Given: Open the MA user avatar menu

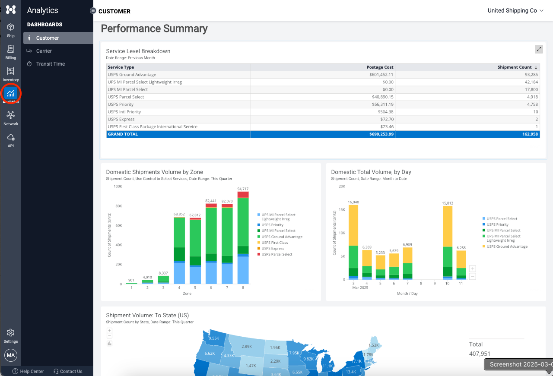Looking at the screenshot, I should tap(10, 355).
